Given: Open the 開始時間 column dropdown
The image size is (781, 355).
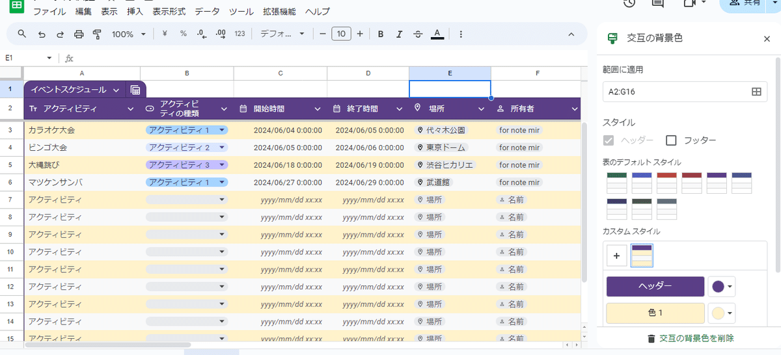Looking at the screenshot, I should click(318, 109).
